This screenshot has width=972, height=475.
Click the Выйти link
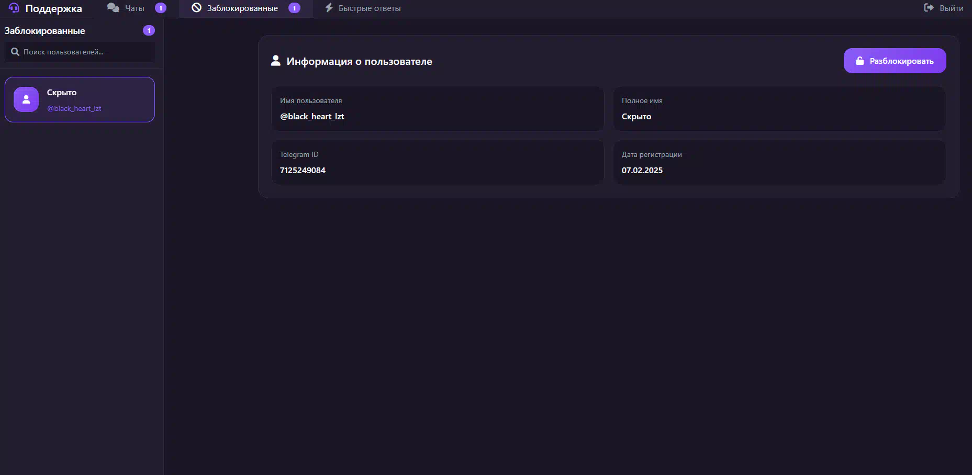tap(951, 8)
